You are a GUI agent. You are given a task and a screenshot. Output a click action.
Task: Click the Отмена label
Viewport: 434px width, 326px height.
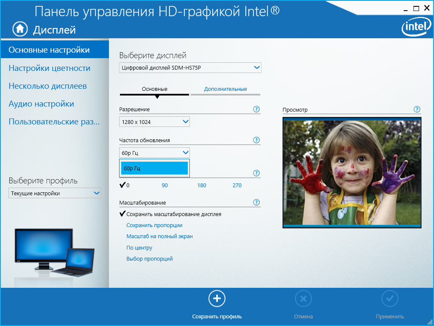pos(303,317)
